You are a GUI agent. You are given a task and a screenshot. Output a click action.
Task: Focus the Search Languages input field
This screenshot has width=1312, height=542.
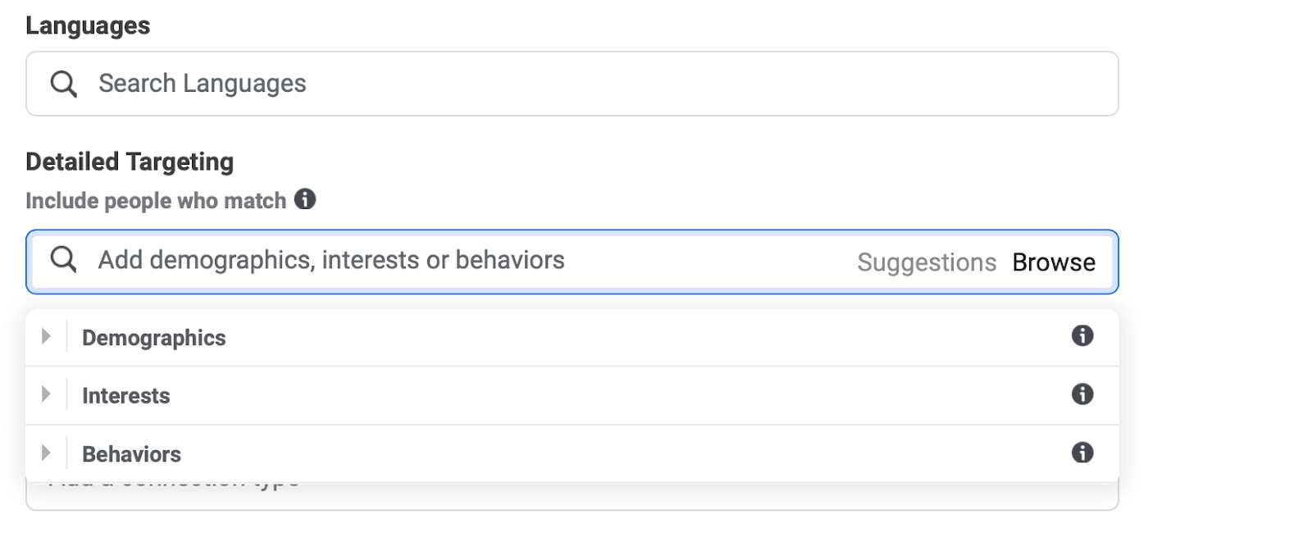click(x=574, y=84)
